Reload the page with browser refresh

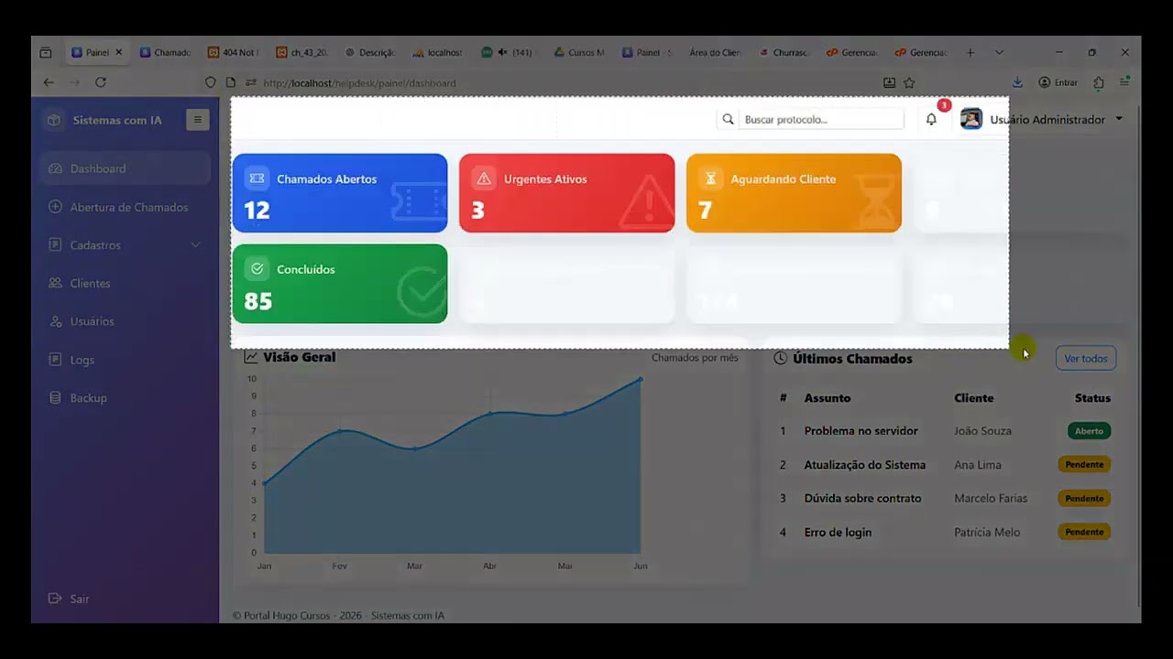[101, 82]
